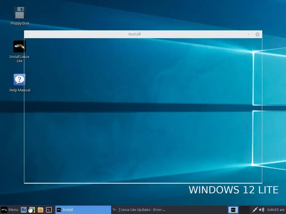Click the clock showing 6:46:03 am
286x214 pixels.
(x=276, y=210)
